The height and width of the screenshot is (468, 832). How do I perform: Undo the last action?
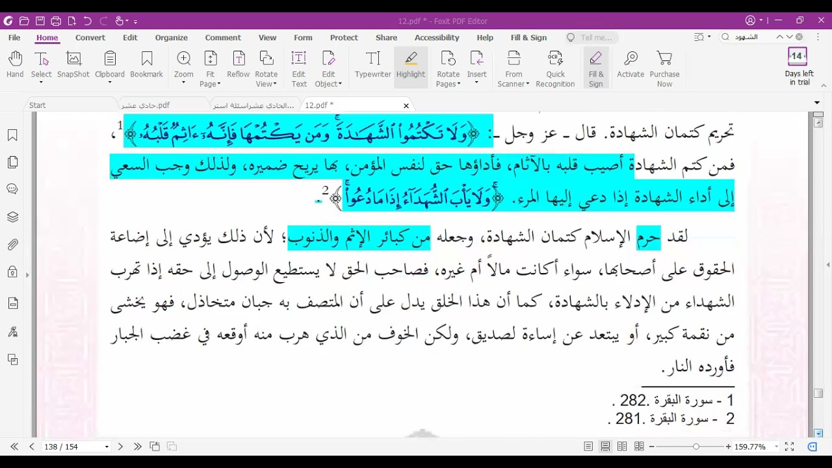[87, 21]
